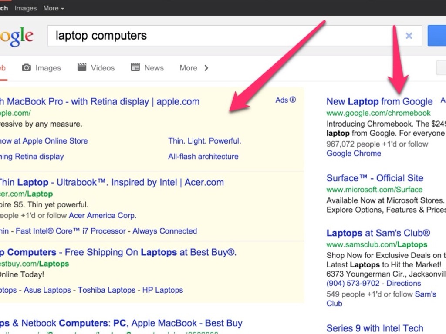Viewport: 446px width, 334px height.
Task: Click the Directions link for Sam's Club
Action: (x=404, y=284)
